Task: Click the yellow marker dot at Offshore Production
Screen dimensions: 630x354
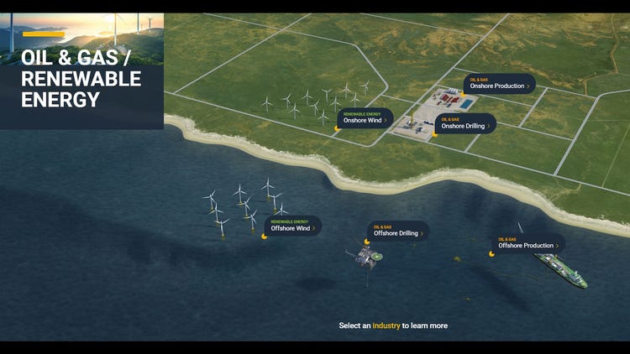Action: click(x=491, y=253)
